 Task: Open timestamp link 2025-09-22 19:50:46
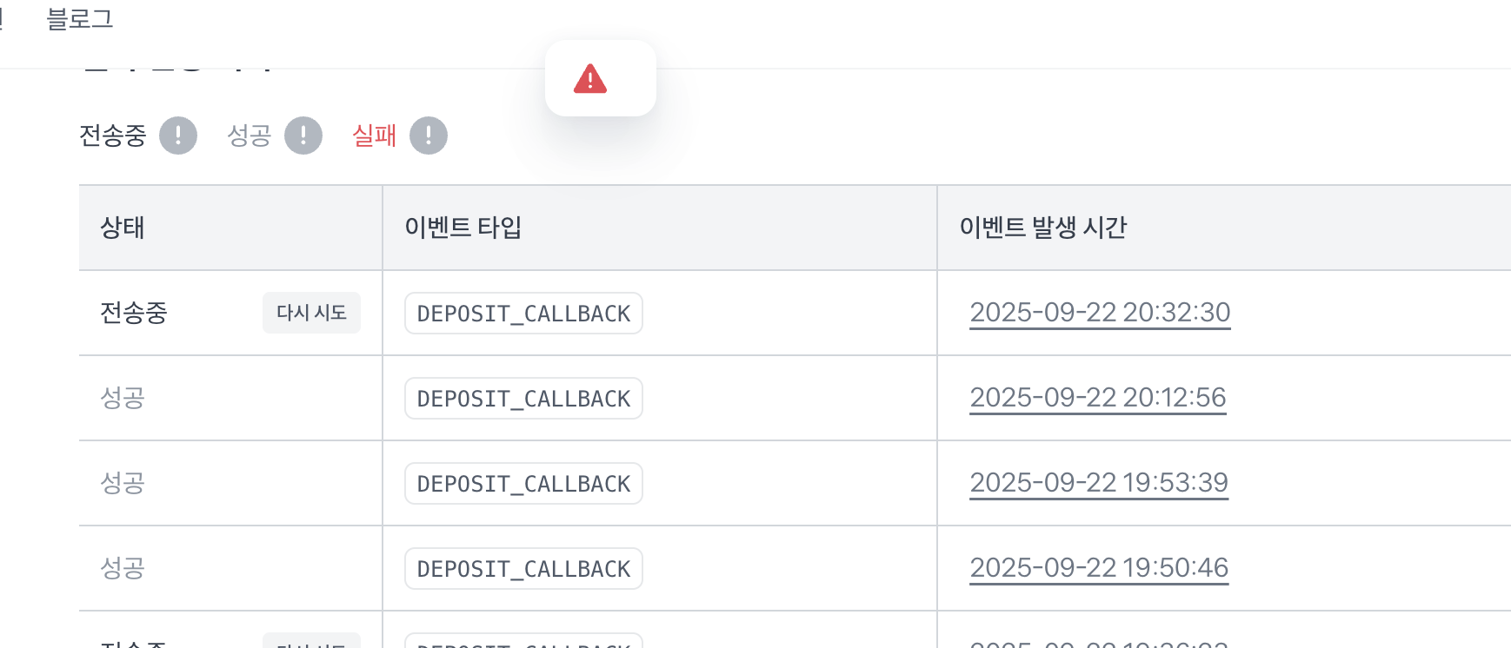(x=1099, y=568)
